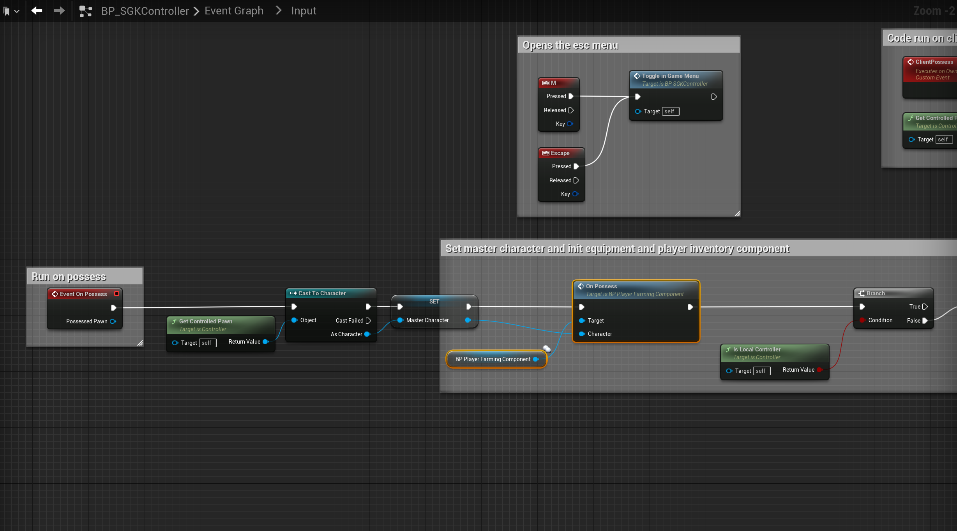Click the function icon on Is Local Controller
Viewport: 957px width, 531px height.
click(x=728, y=349)
